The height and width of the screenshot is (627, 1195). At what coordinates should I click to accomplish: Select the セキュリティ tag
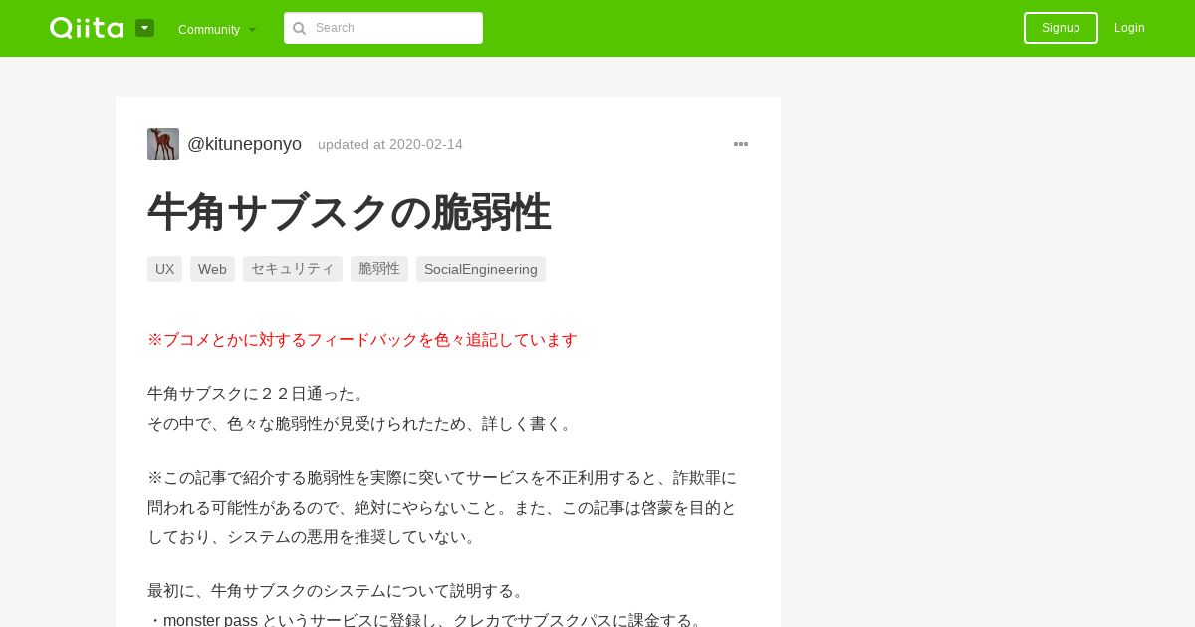pyautogui.click(x=293, y=269)
